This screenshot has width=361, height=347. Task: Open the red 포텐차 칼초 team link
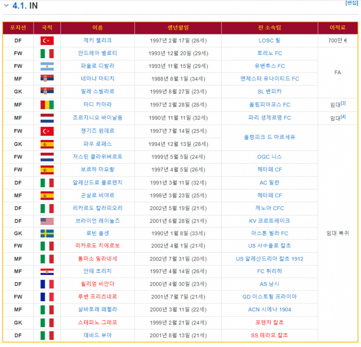click(269, 323)
